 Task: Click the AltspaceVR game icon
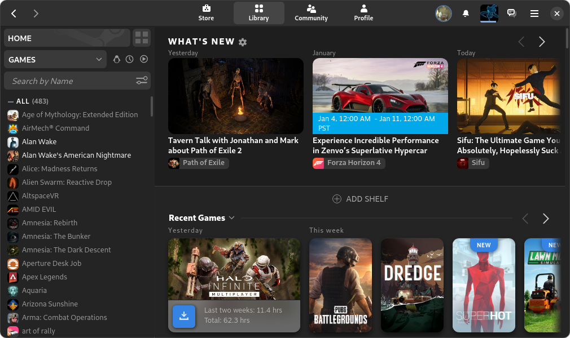pos(13,196)
